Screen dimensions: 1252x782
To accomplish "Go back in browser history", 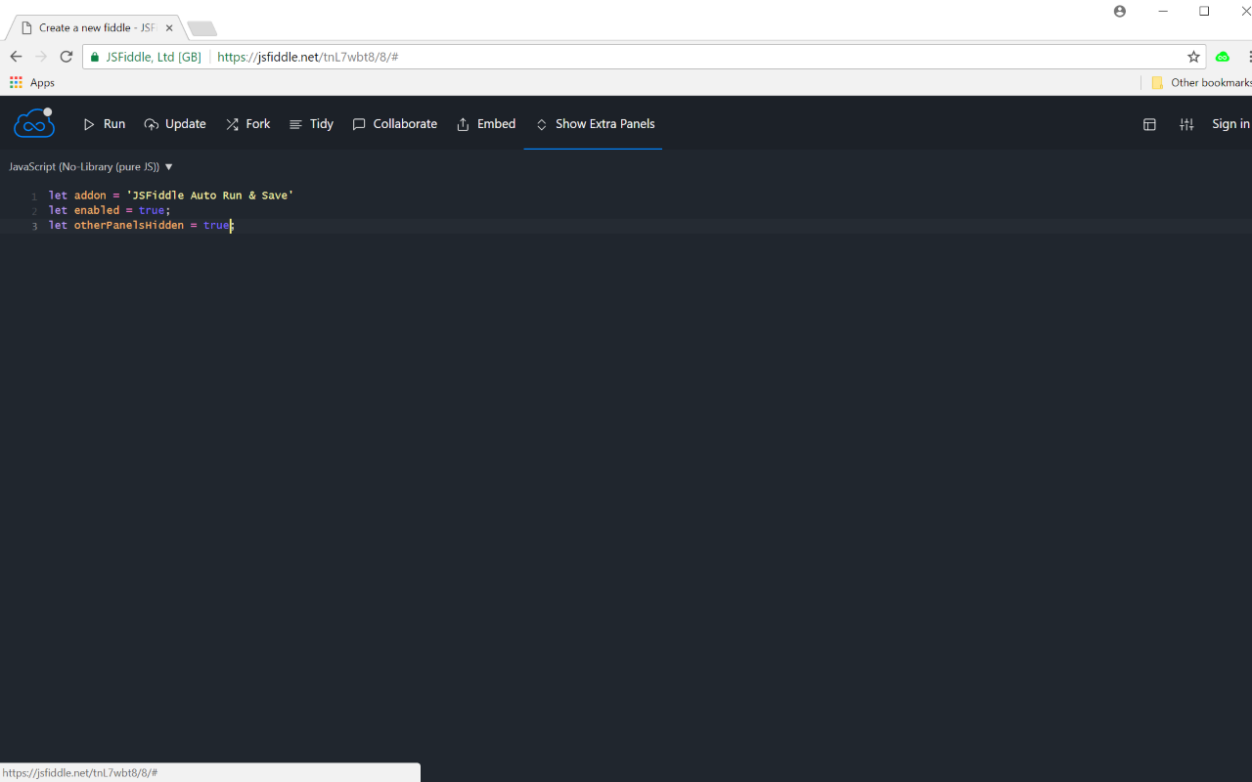I will 16,57.
